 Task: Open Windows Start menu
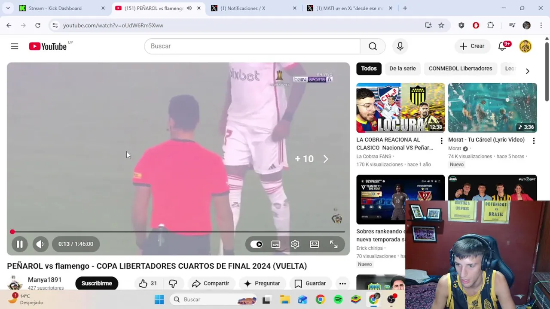pyautogui.click(x=159, y=300)
